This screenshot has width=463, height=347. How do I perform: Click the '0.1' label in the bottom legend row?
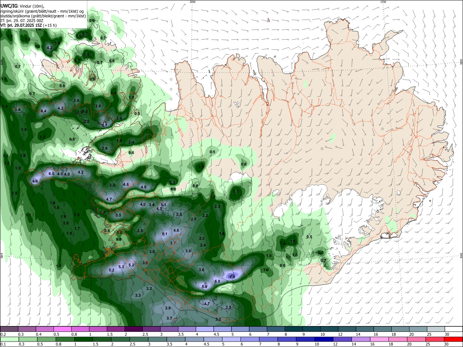[x=3, y=344]
